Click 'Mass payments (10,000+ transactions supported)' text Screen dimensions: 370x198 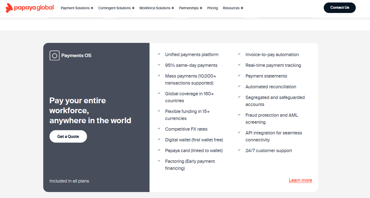pyautogui.click(x=190, y=79)
